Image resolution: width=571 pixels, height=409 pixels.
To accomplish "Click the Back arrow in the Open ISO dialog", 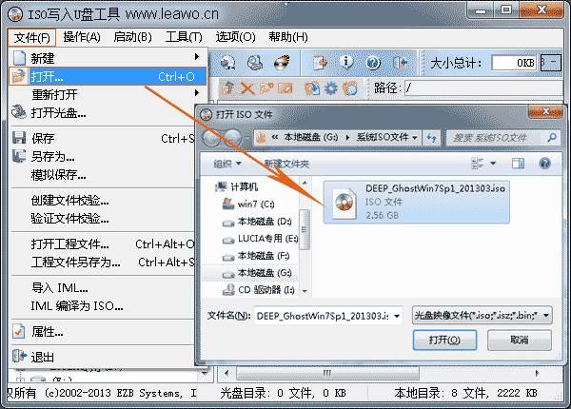I will [x=212, y=138].
